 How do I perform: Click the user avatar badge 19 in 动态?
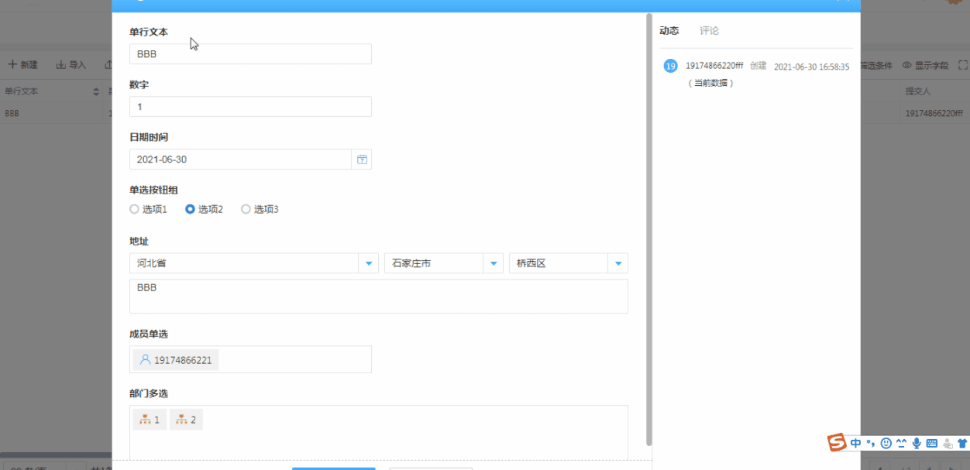670,67
